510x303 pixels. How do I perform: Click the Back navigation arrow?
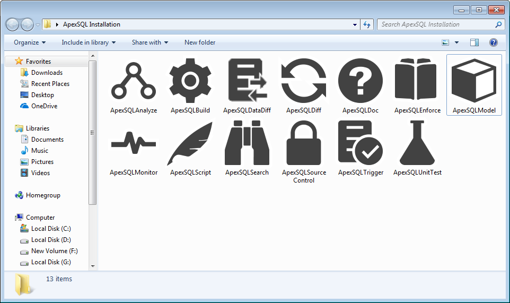tap(12, 24)
